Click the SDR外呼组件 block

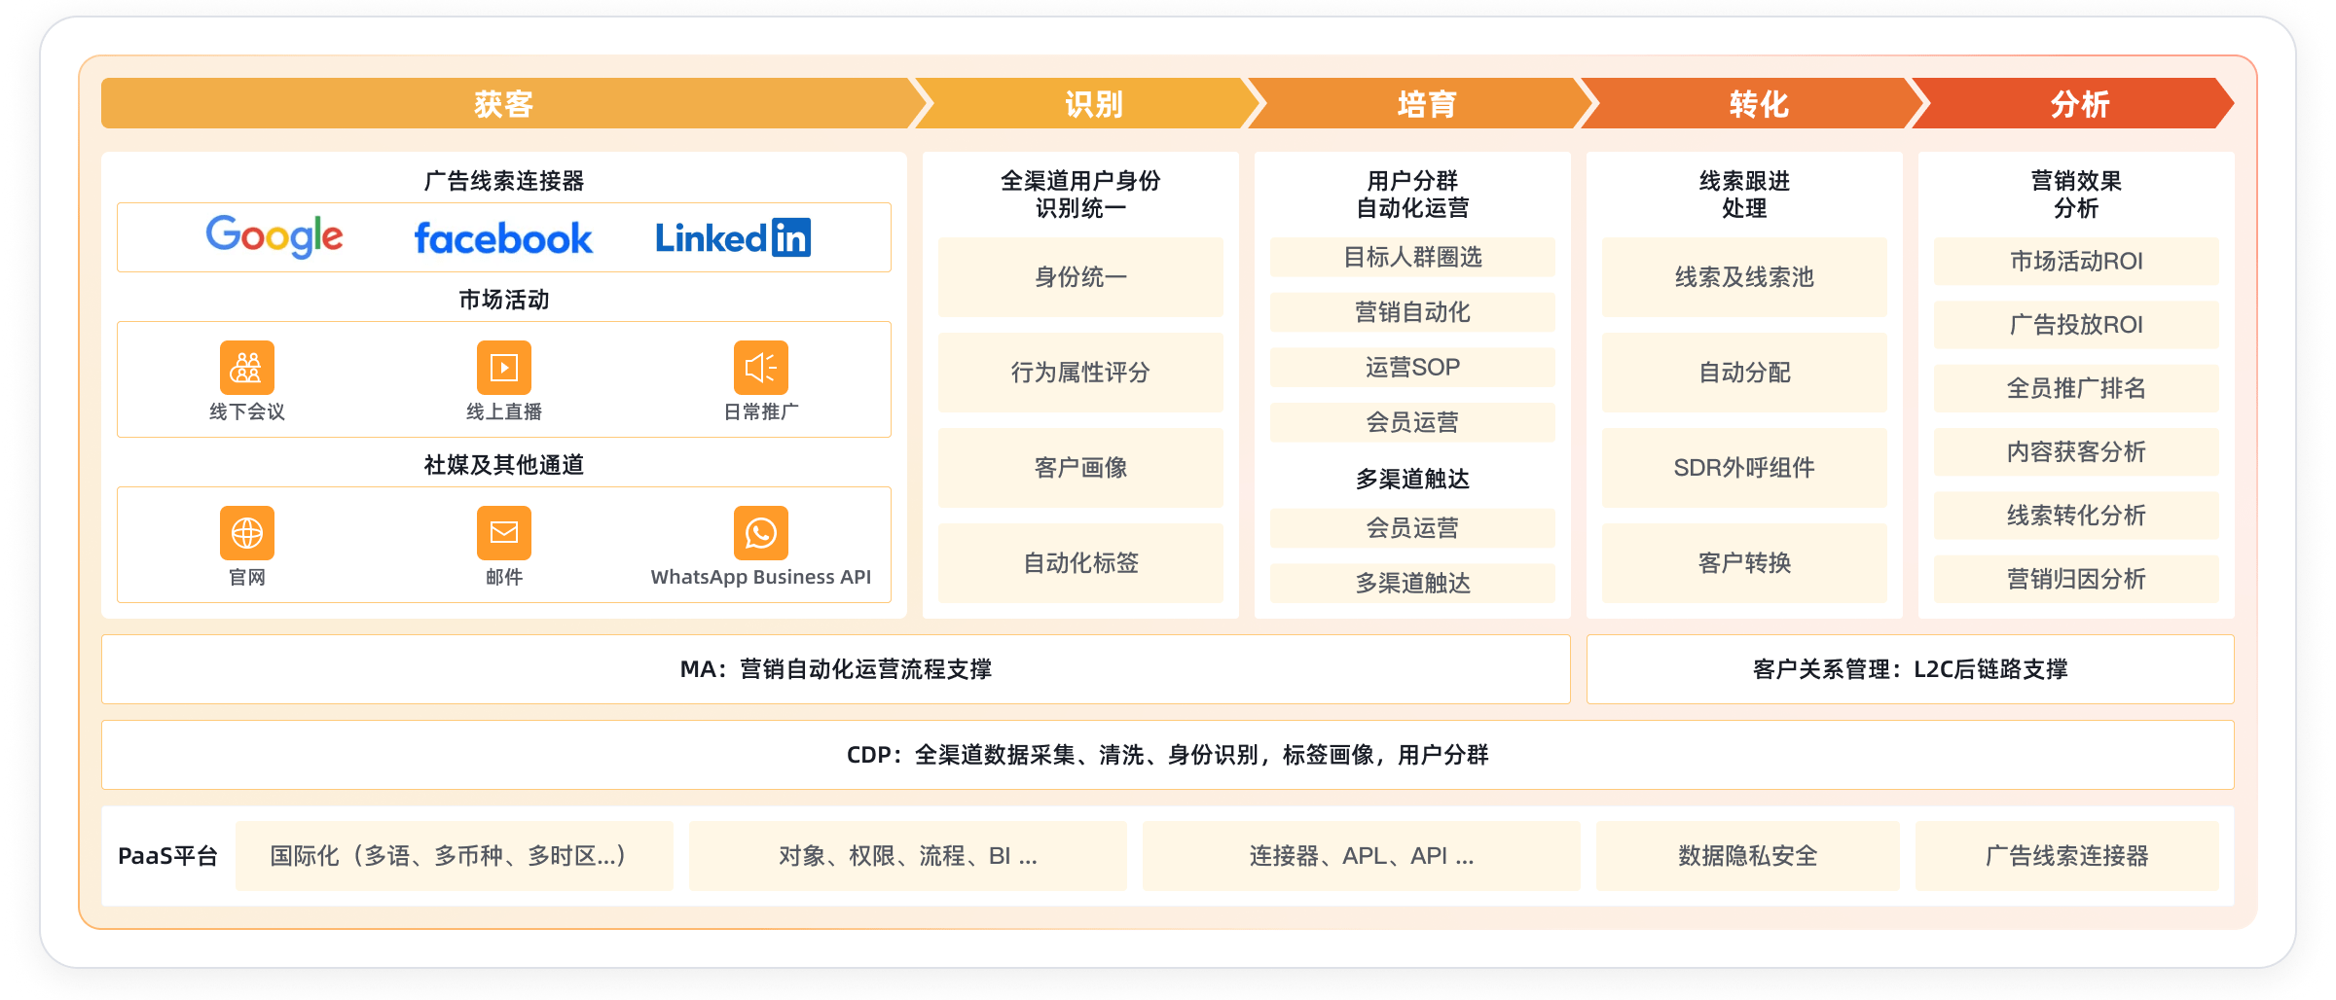click(x=1744, y=468)
